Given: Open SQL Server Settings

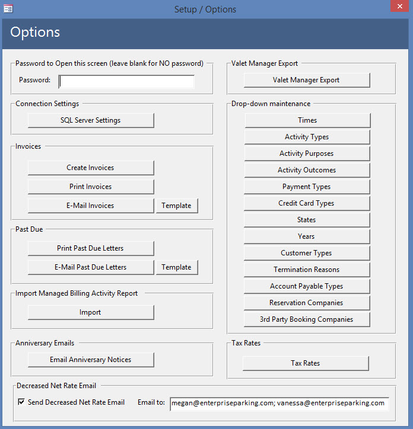Looking at the screenshot, I should [91, 120].
